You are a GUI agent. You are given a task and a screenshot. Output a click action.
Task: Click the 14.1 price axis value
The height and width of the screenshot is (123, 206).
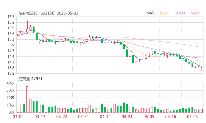click(11, 62)
